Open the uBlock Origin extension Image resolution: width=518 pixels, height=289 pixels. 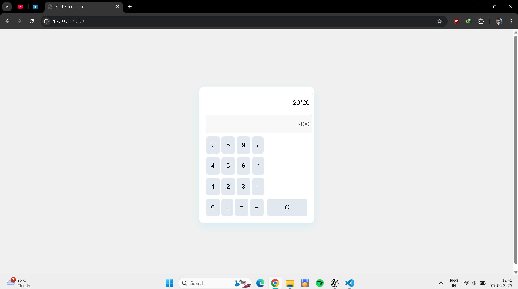coord(456,21)
